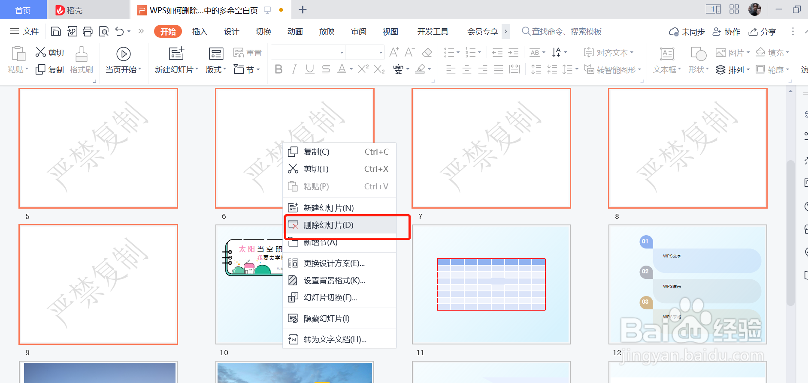Open the Design (设计) ribbon tab
The height and width of the screenshot is (383, 808).
tap(231, 31)
